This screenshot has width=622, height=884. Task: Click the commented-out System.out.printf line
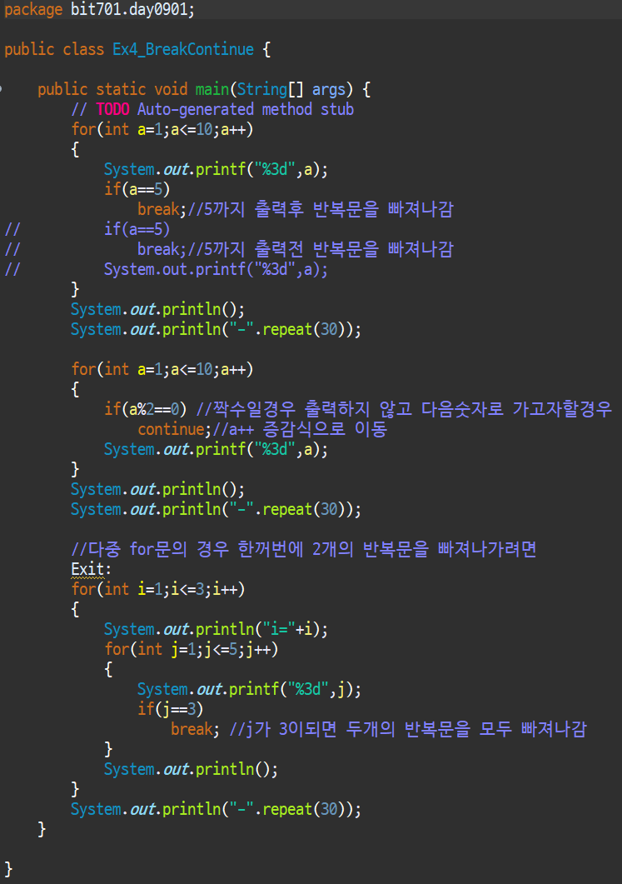point(216,269)
